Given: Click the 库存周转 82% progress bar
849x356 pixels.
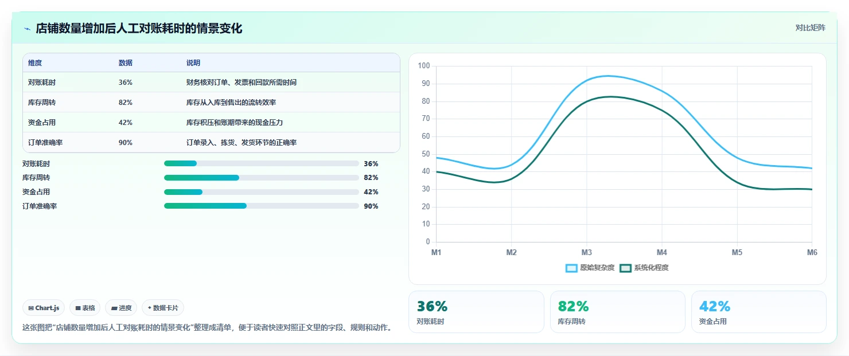Looking at the screenshot, I should pyautogui.click(x=262, y=178).
